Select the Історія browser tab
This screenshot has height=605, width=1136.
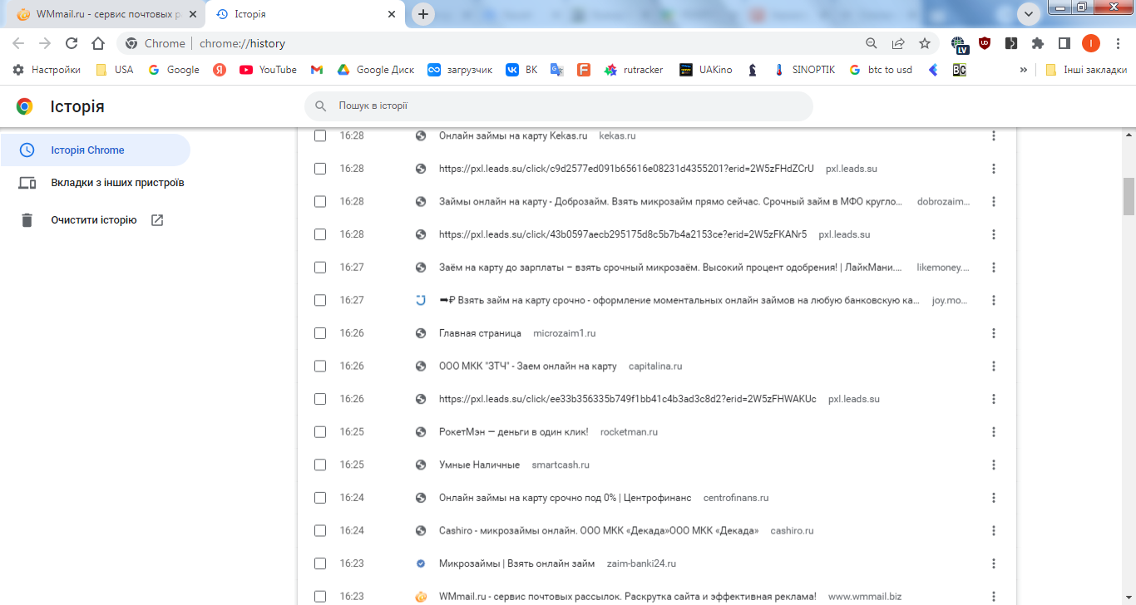click(x=304, y=14)
